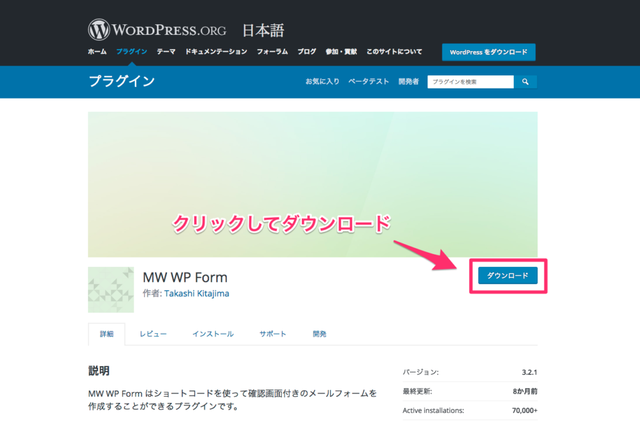The width and height of the screenshot is (640, 423).
Task: Open the このサイトについて menu item
Action: point(394,52)
